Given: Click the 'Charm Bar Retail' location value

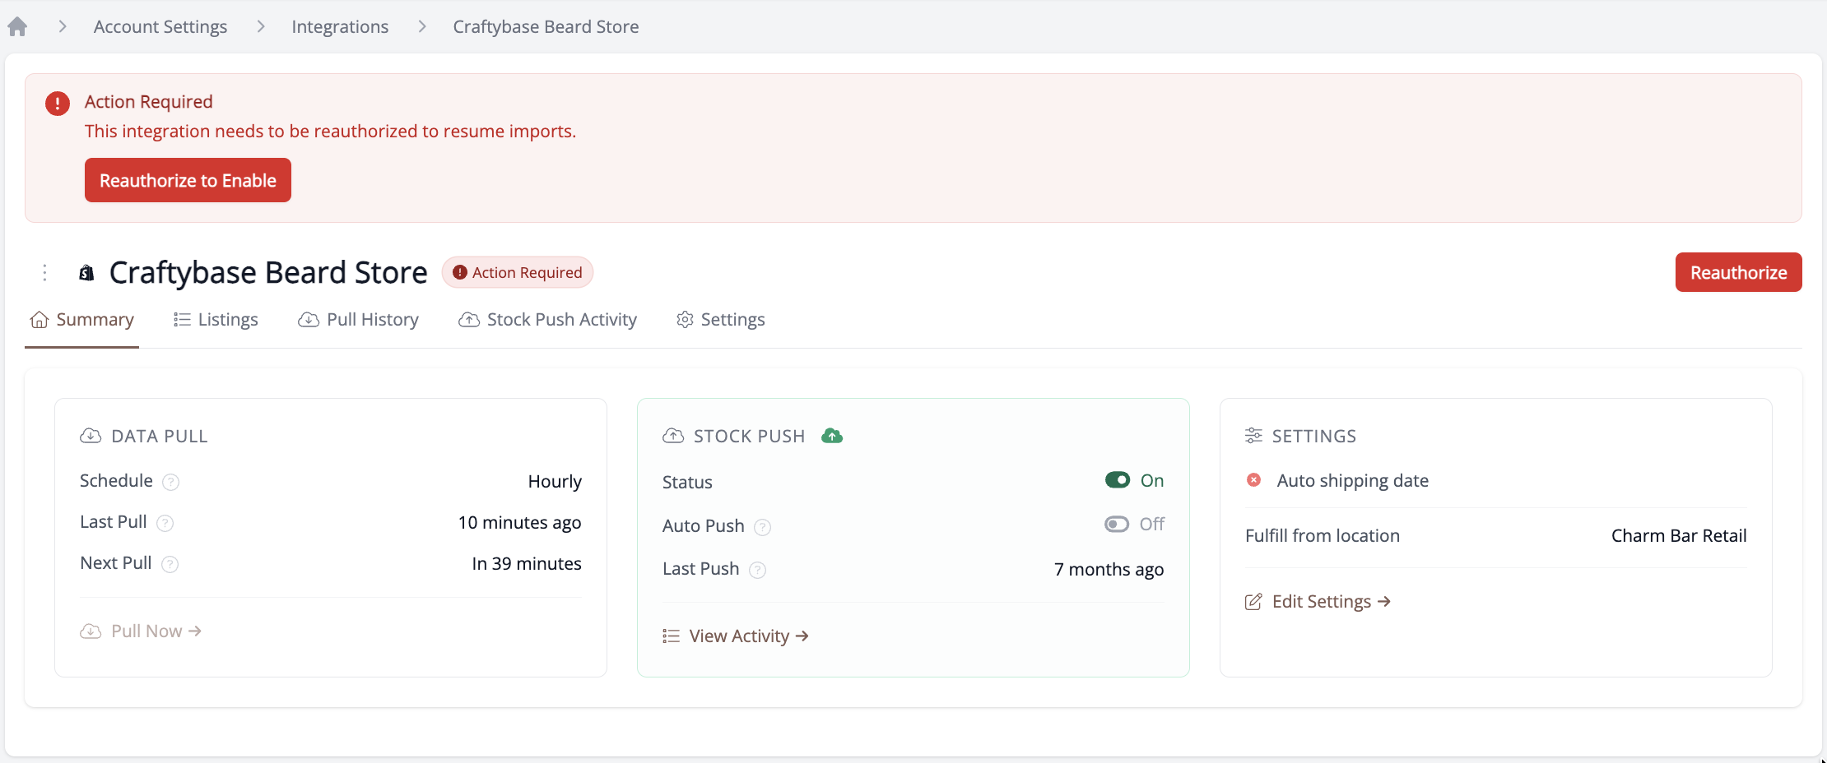Looking at the screenshot, I should pos(1679,536).
